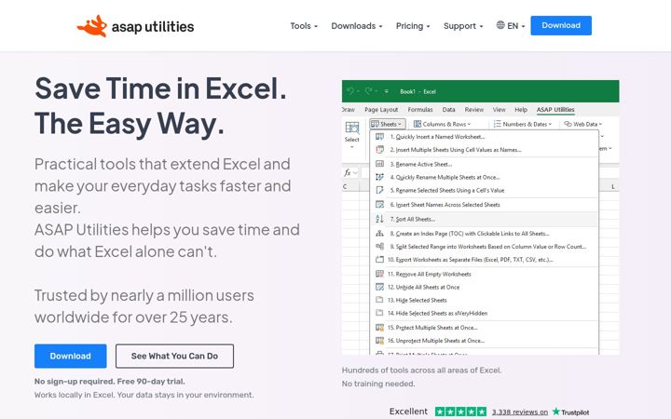Select the ASAP Utilities ribbon tab
Image resolution: width=671 pixels, height=419 pixels.
(x=555, y=110)
